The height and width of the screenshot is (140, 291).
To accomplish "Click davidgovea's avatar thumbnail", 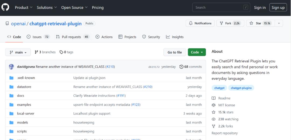I will [x=11, y=67].
